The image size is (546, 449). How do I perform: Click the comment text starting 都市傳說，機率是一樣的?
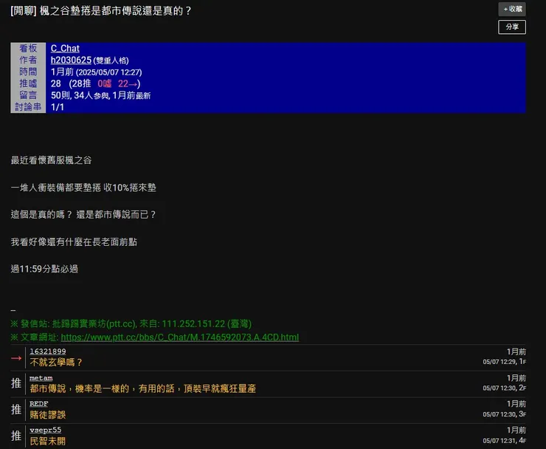(x=142, y=388)
